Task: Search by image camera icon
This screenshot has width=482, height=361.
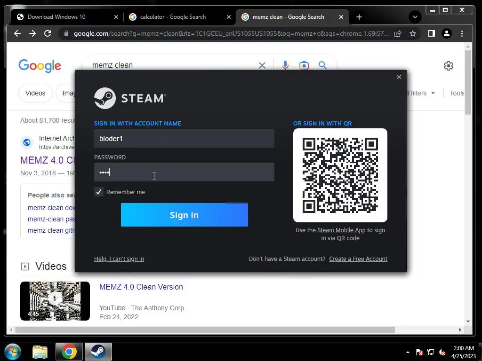Action: click(x=304, y=65)
